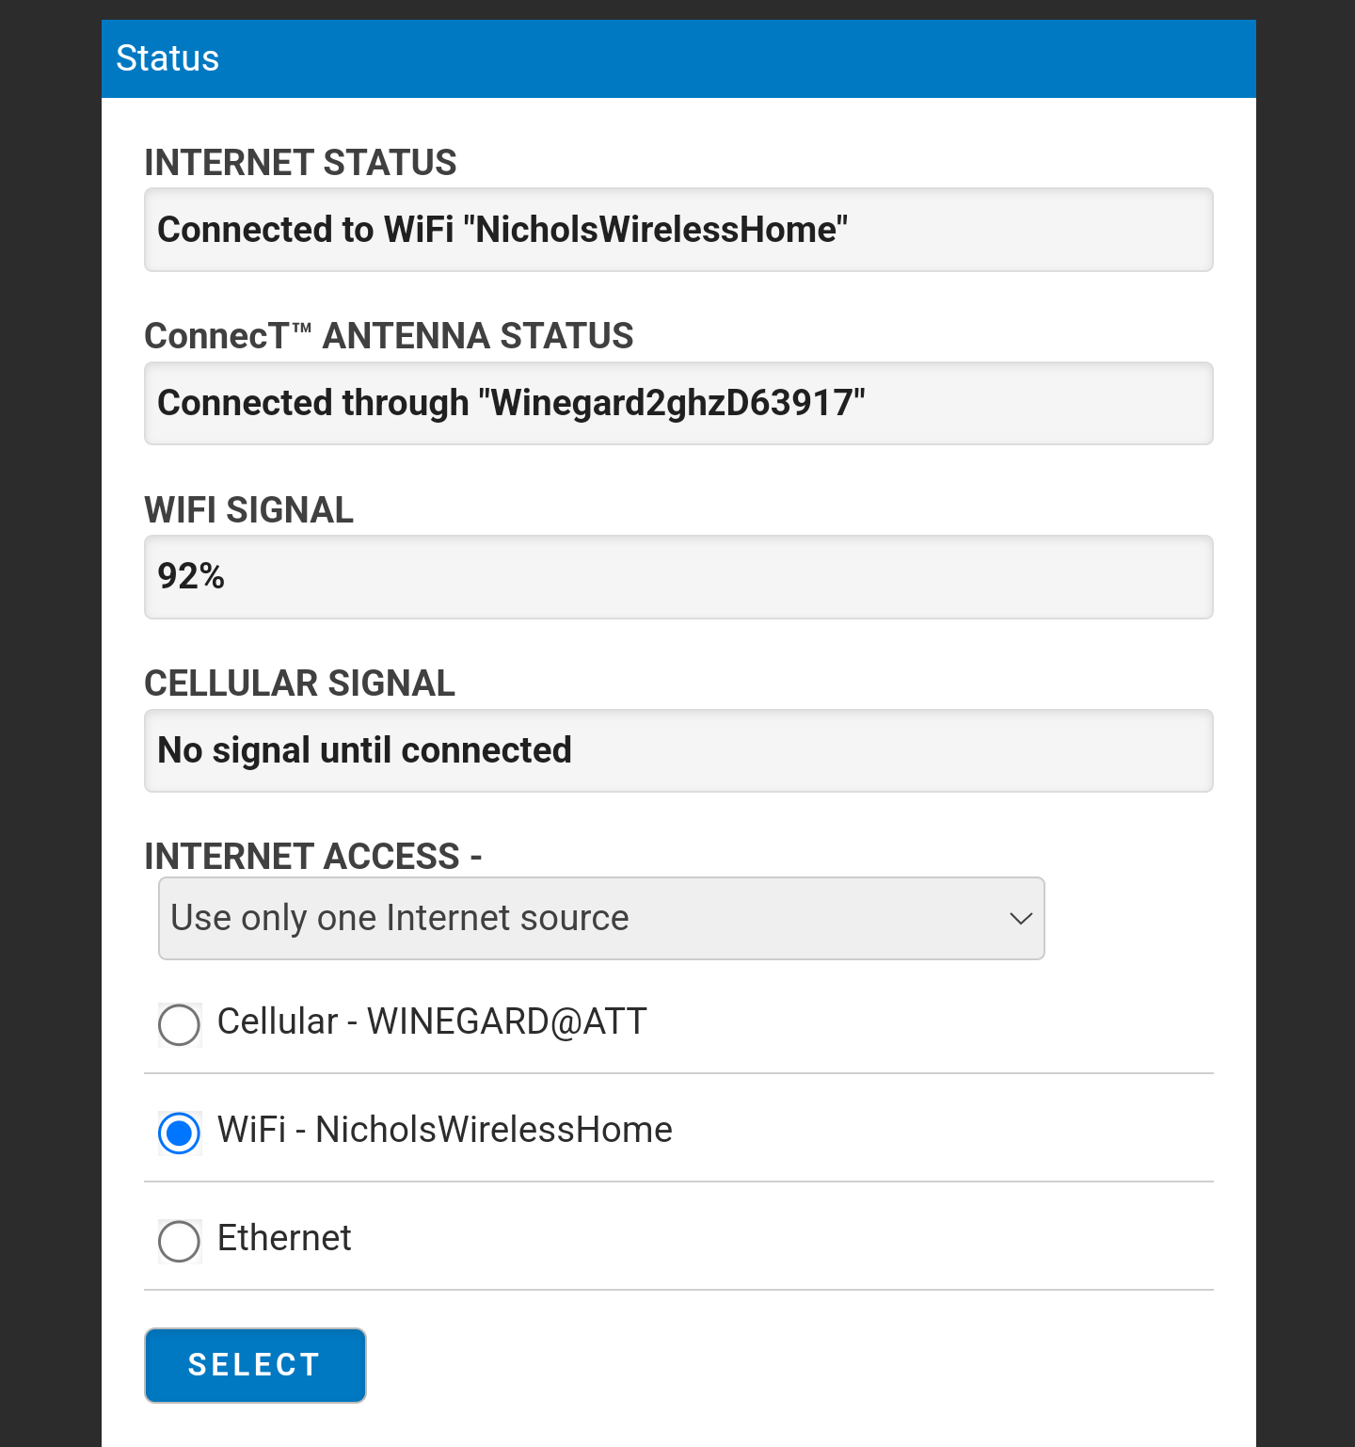
Task: Click the CELLULAR SIGNAL heading
Action: (299, 683)
